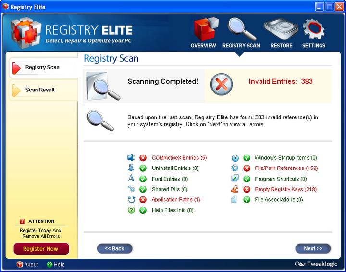The image size is (346, 272).
Task: Click the Windows Startup Items play icon
Action: tap(235, 158)
